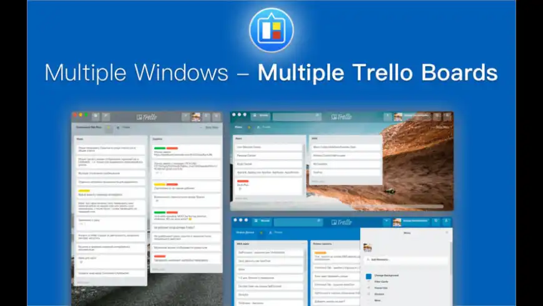Image resolution: width=543 pixels, height=306 pixels.
Task: Click the search icon button in gray left window
Action: coord(106,117)
